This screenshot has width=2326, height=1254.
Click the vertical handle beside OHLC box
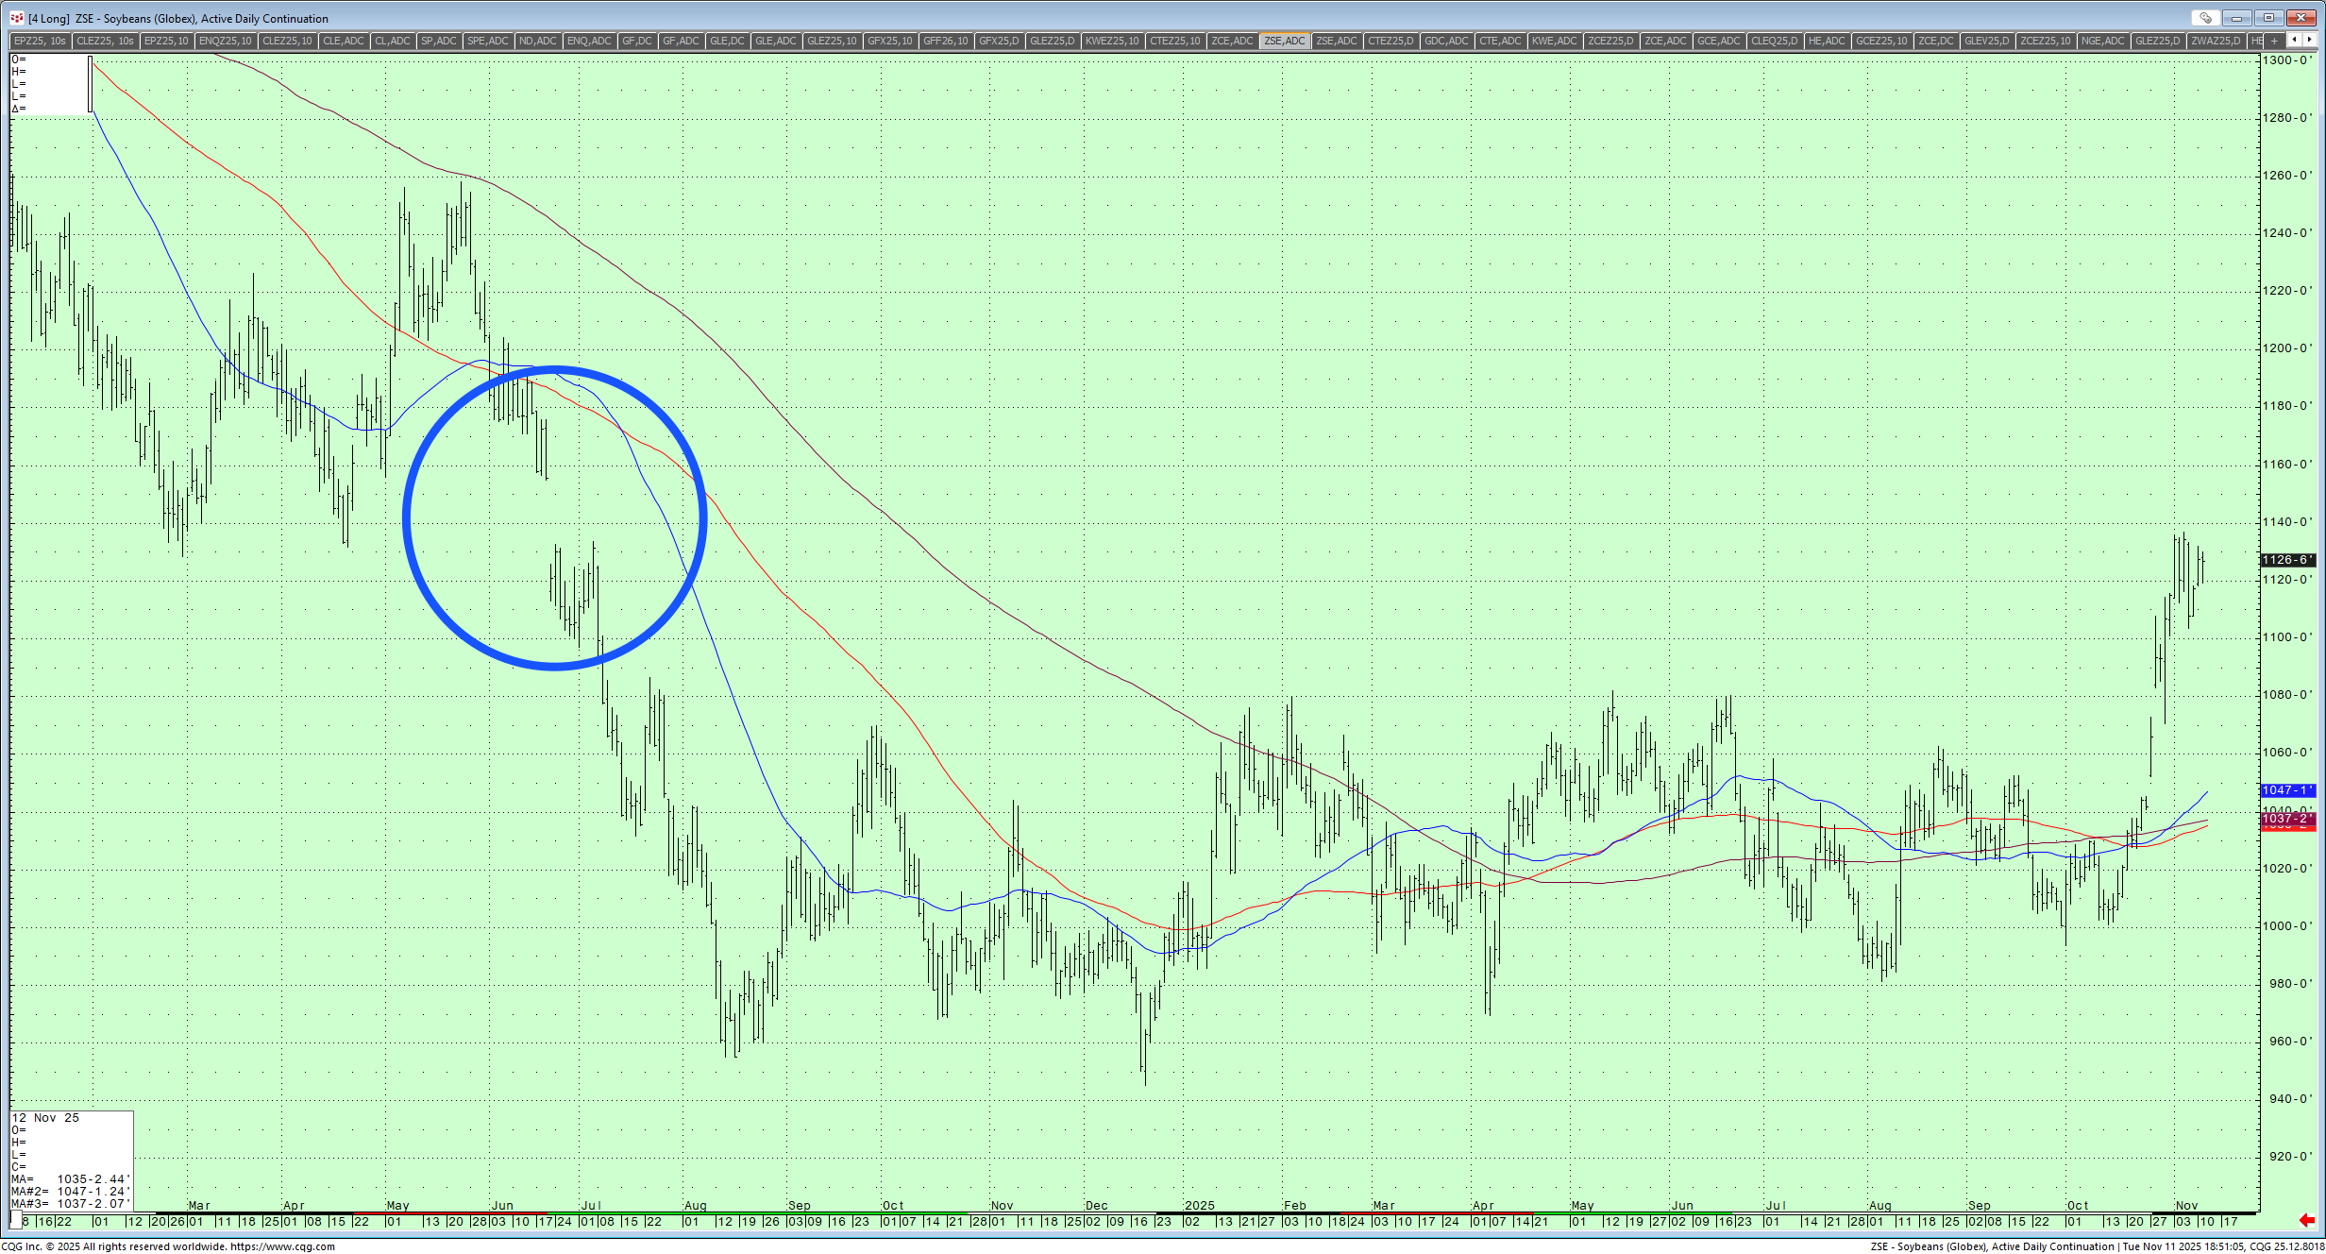(91, 84)
